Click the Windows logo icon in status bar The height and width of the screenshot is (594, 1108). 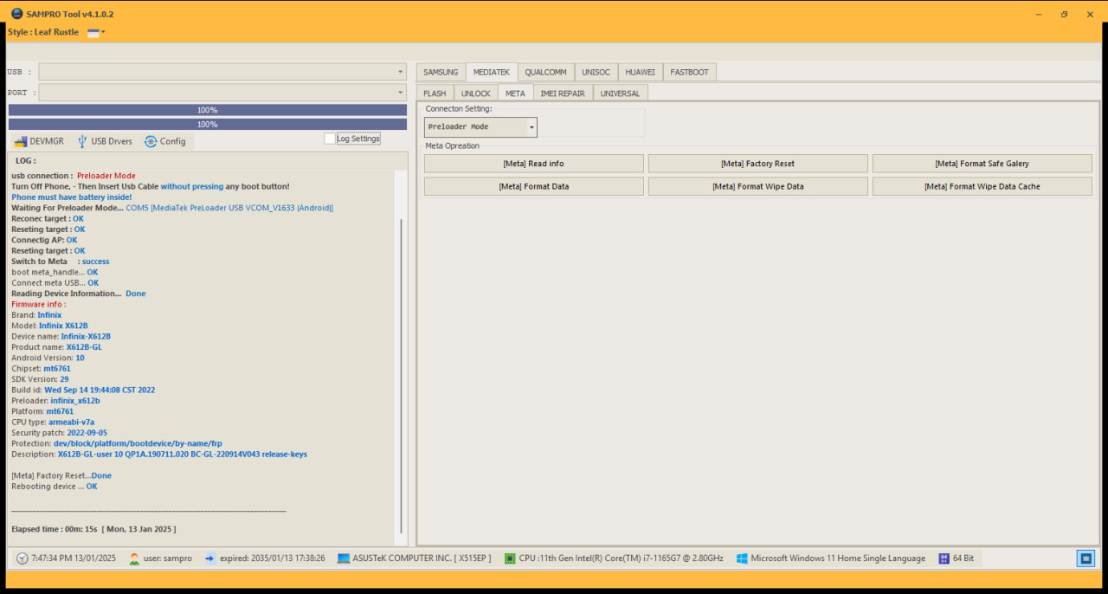pyautogui.click(x=742, y=558)
